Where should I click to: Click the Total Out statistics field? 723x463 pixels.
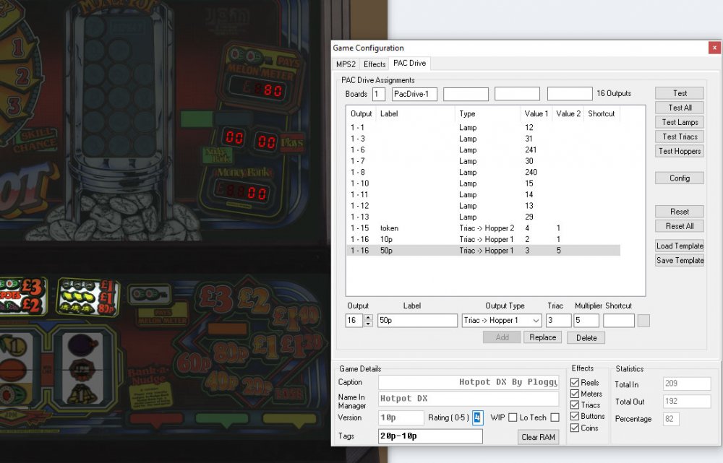(x=687, y=401)
